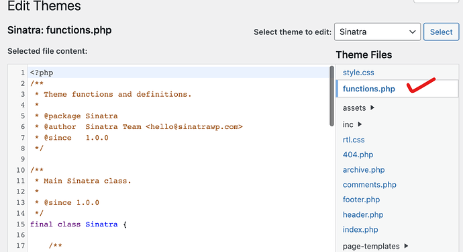The image size is (463, 252).
Task: Click the "final class Sinatra {" line
Action: 79,224
